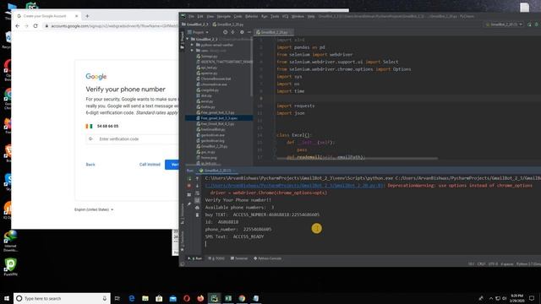Open File Explorer from taskbar
541x304 pixels.
(145, 298)
